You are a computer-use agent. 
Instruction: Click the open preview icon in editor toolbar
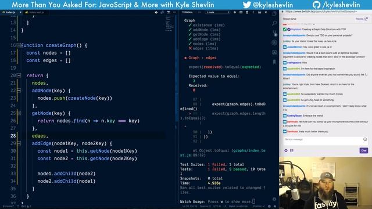(162, 12)
